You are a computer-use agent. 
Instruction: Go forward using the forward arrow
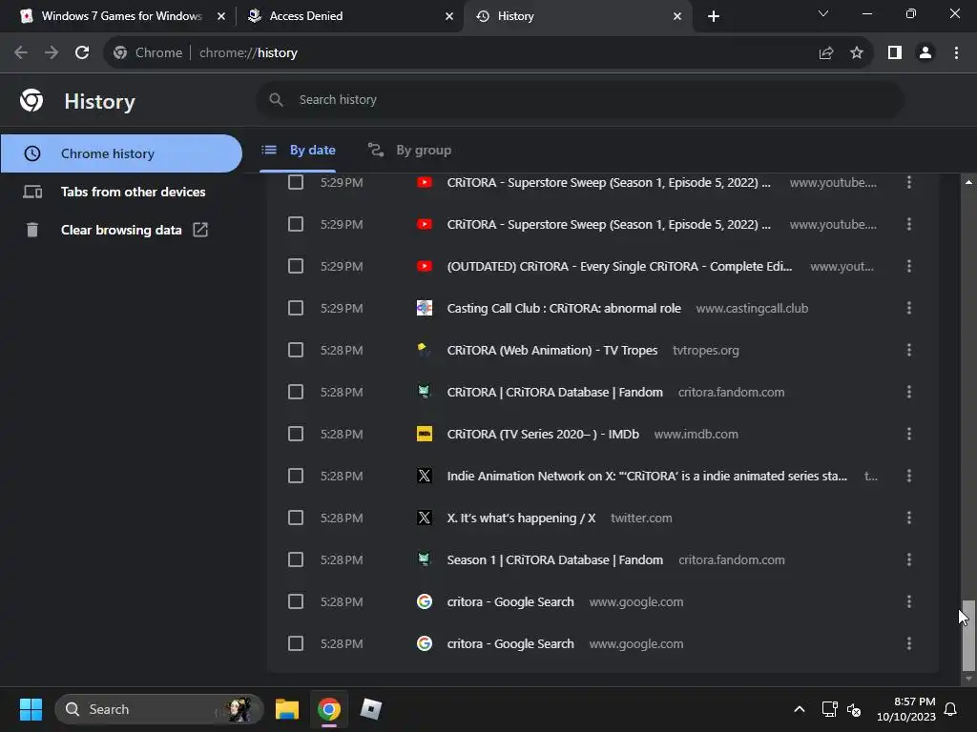(52, 53)
